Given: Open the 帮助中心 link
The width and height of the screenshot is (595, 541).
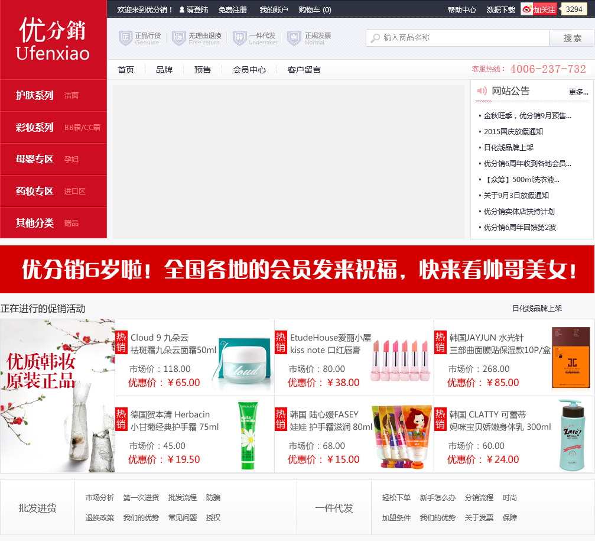Looking at the screenshot, I should (x=462, y=10).
